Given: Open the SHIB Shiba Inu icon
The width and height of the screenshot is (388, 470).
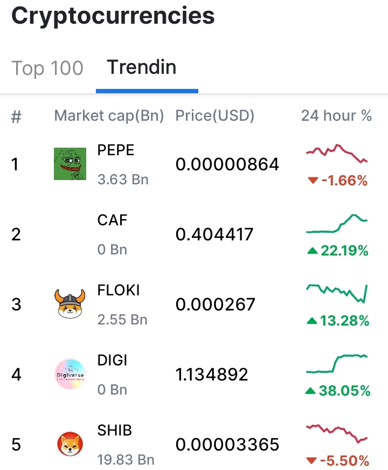Looking at the screenshot, I should [70, 444].
